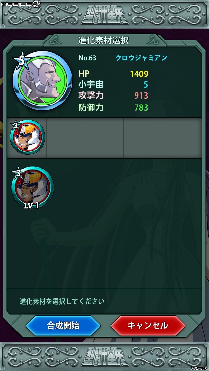Tap the fifth empty material slot

182,138
